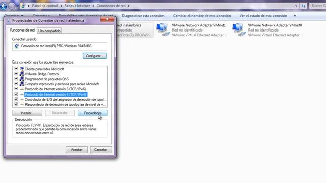Select Respondedor de detección de topologías item
The height and width of the screenshot is (183, 326).
tap(65, 104)
